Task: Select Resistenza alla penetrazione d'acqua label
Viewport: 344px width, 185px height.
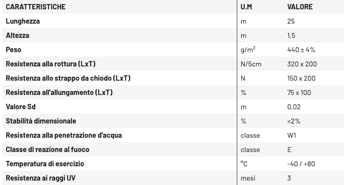Action: [x=64, y=135]
